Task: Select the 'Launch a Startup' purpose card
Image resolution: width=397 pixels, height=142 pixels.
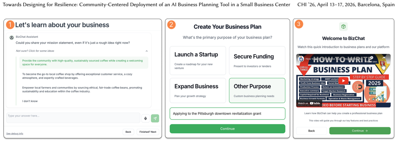Action: click(x=198, y=60)
